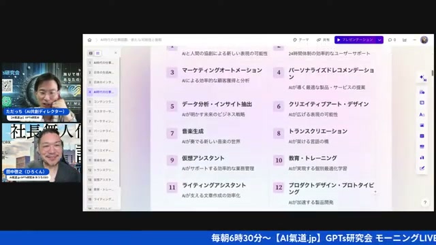Image resolution: width=436 pixels, height=245 pixels.
Task: Open the image insert icon
Action: coord(422,125)
